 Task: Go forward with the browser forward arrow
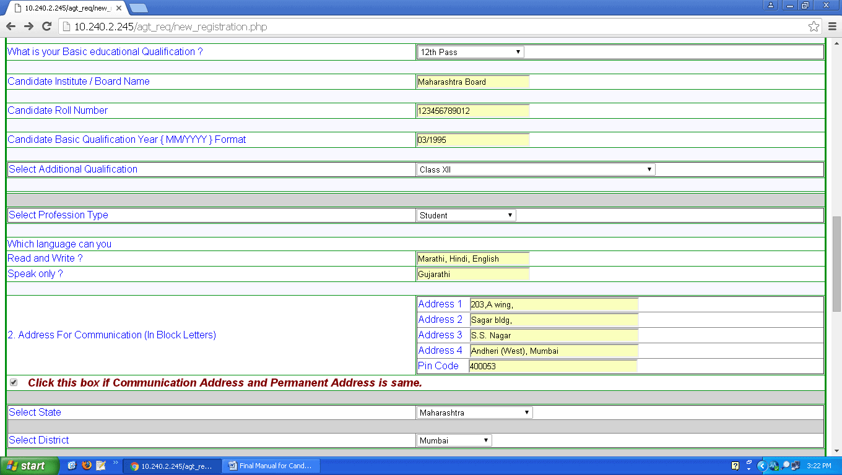click(x=28, y=27)
